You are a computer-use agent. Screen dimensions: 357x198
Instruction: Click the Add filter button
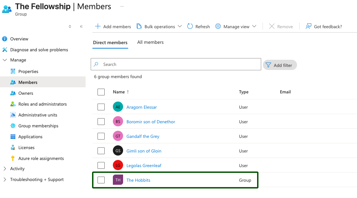tap(280, 65)
